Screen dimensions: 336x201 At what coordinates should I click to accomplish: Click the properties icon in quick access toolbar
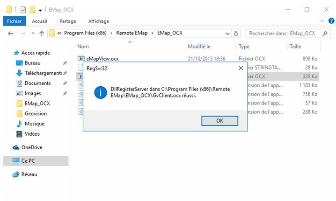(x=23, y=10)
